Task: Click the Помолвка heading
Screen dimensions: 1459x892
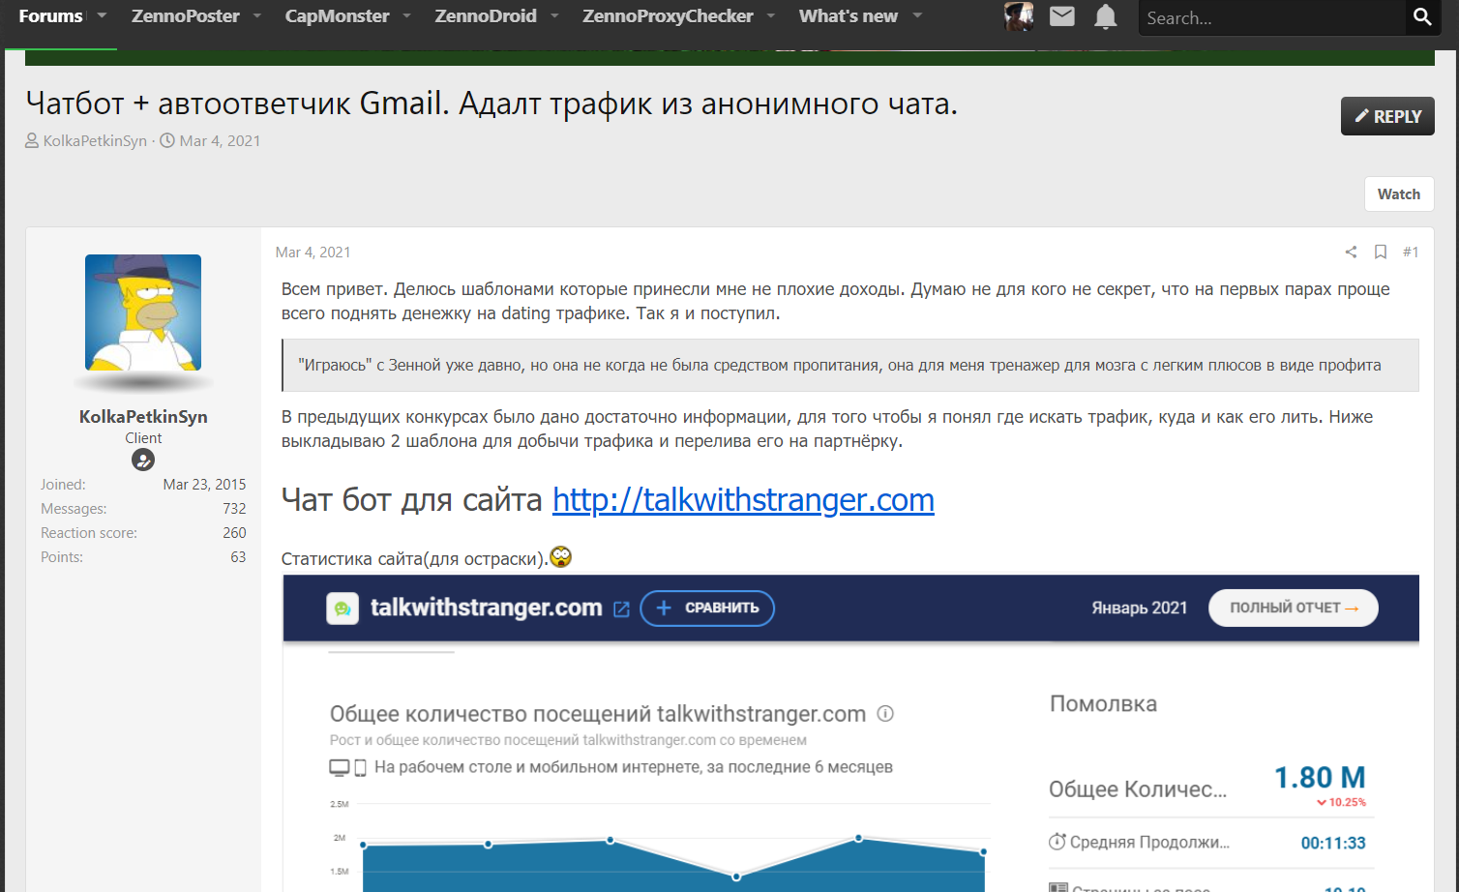Action: coord(1103,704)
